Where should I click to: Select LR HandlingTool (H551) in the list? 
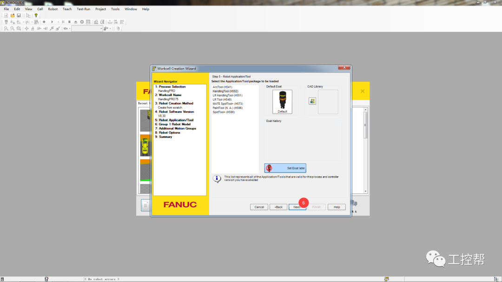point(228,95)
